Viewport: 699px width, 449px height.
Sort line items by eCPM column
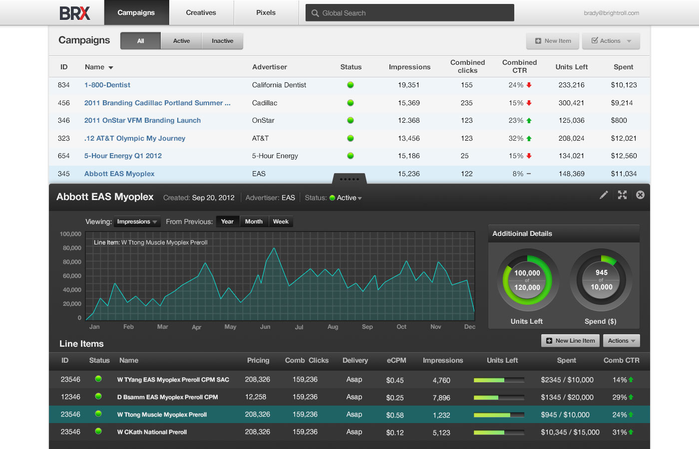pos(396,360)
